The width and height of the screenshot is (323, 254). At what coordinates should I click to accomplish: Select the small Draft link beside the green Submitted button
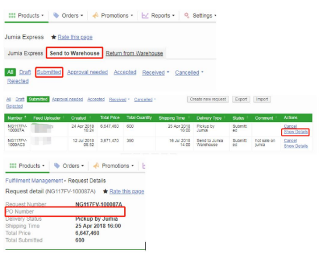(x=20, y=99)
